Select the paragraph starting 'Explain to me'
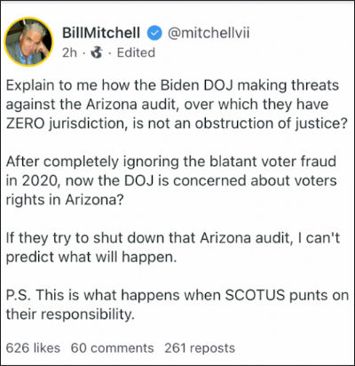Viewport: 355px width, 366px height. click(177, 105)
